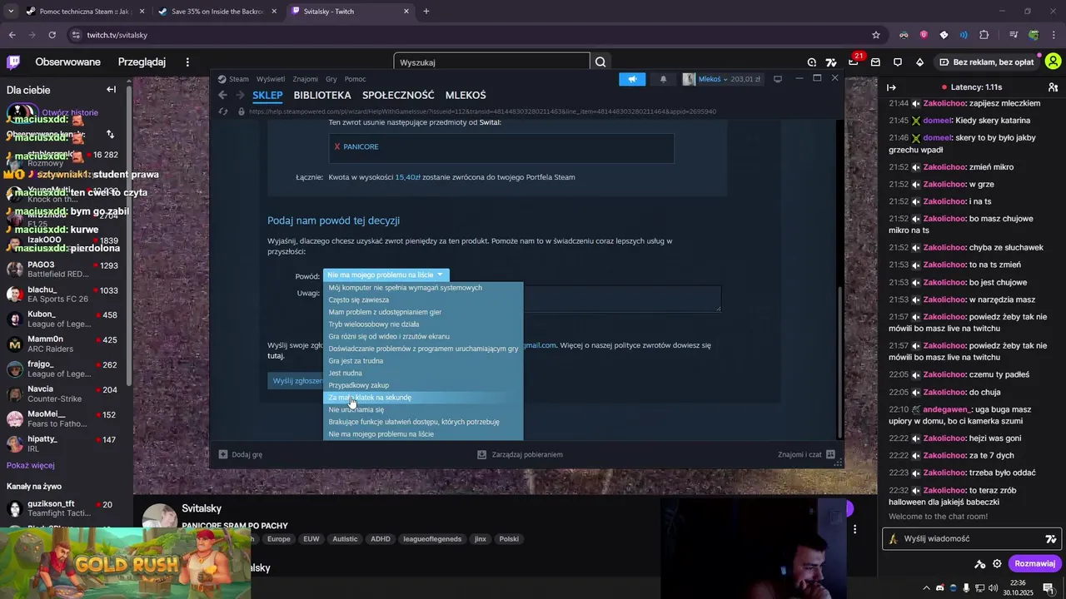Screen dimensions: 1066x599
Task: Open the Steam BIBLIOTEKA tab
Action: [x=322, y=95]
